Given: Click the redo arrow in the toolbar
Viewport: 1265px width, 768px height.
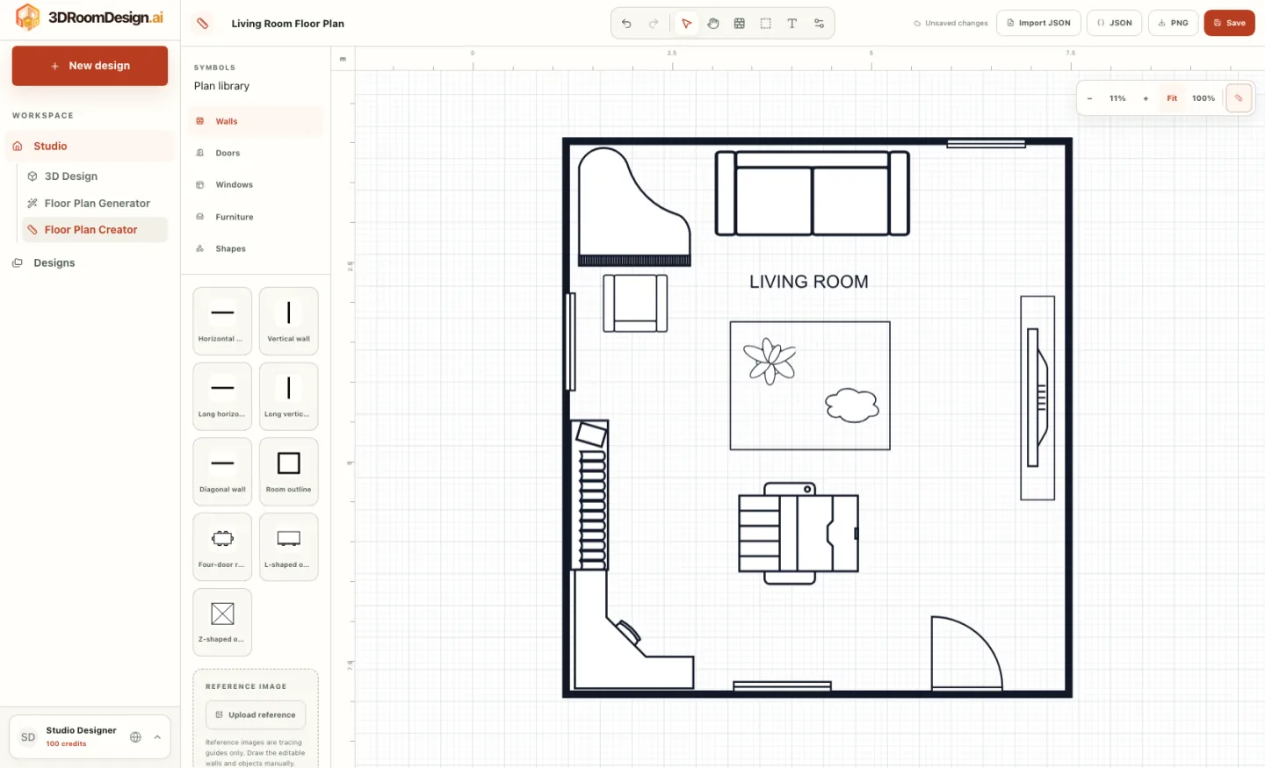Looking at the screenshot, I should pos(654,24).
